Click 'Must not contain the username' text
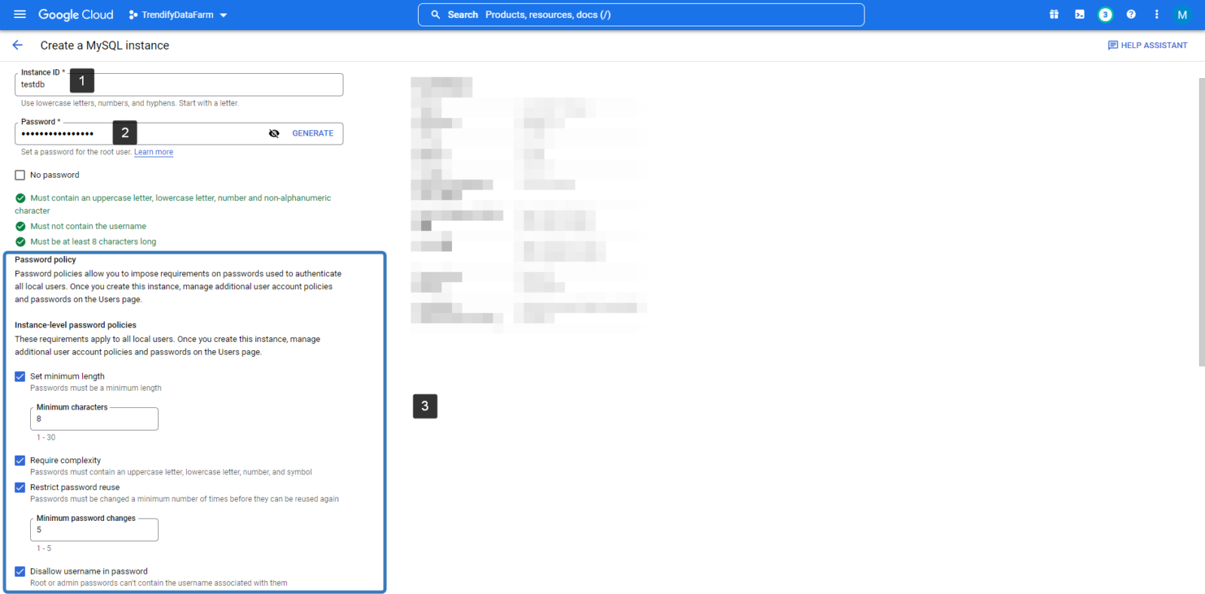The height and width of the screenshot is (594, 1205). pyautogui.click(x=88, y=227)
